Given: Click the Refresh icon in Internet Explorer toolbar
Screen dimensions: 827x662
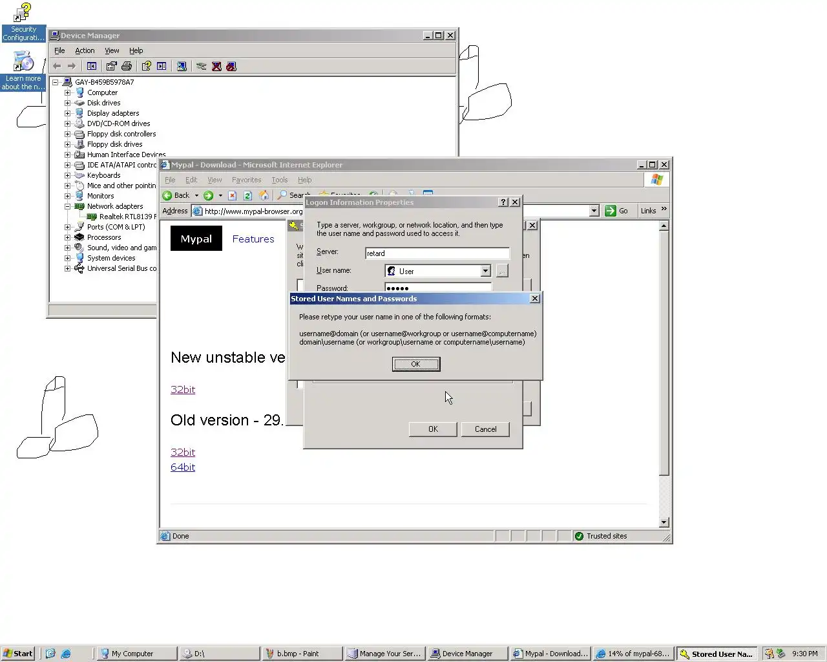Looking at the screenshot, I should click(x=247, y=195).
